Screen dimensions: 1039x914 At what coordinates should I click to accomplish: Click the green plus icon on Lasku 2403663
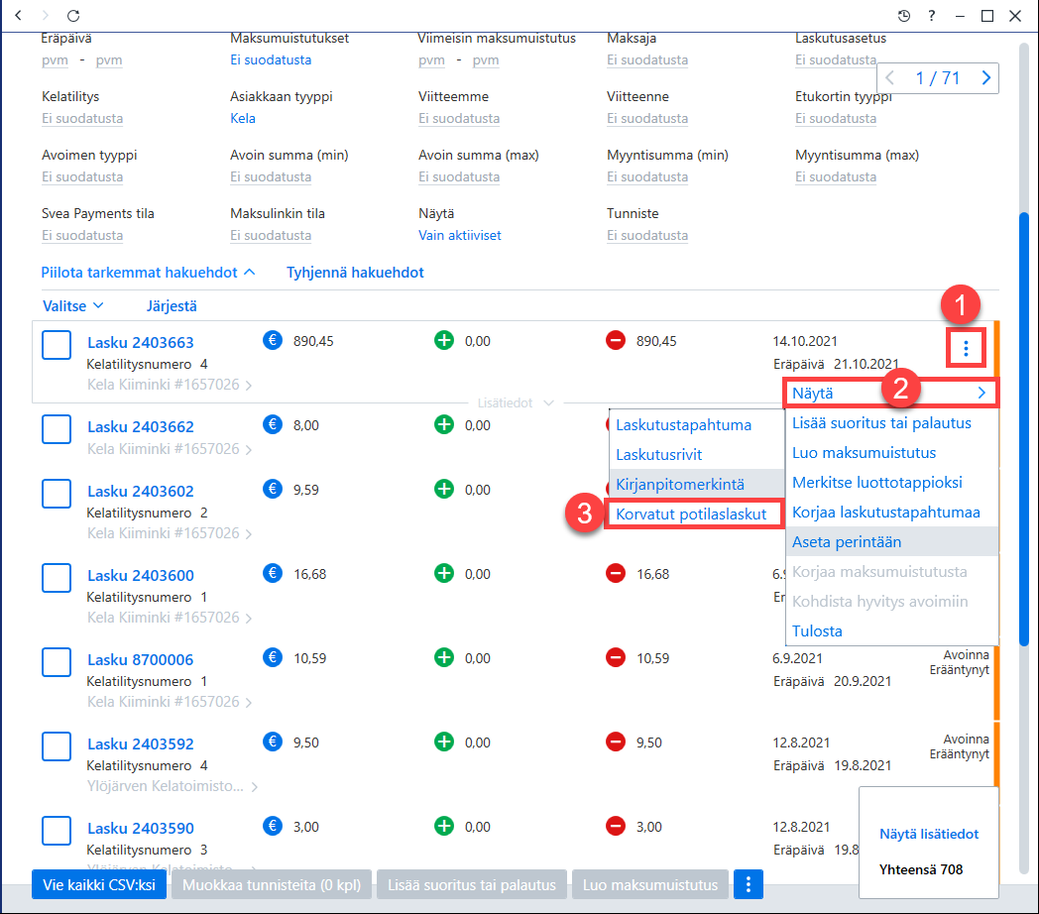click(444, 340)
